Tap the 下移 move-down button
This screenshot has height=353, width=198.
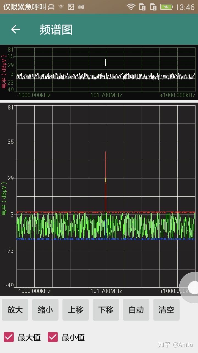106,310
